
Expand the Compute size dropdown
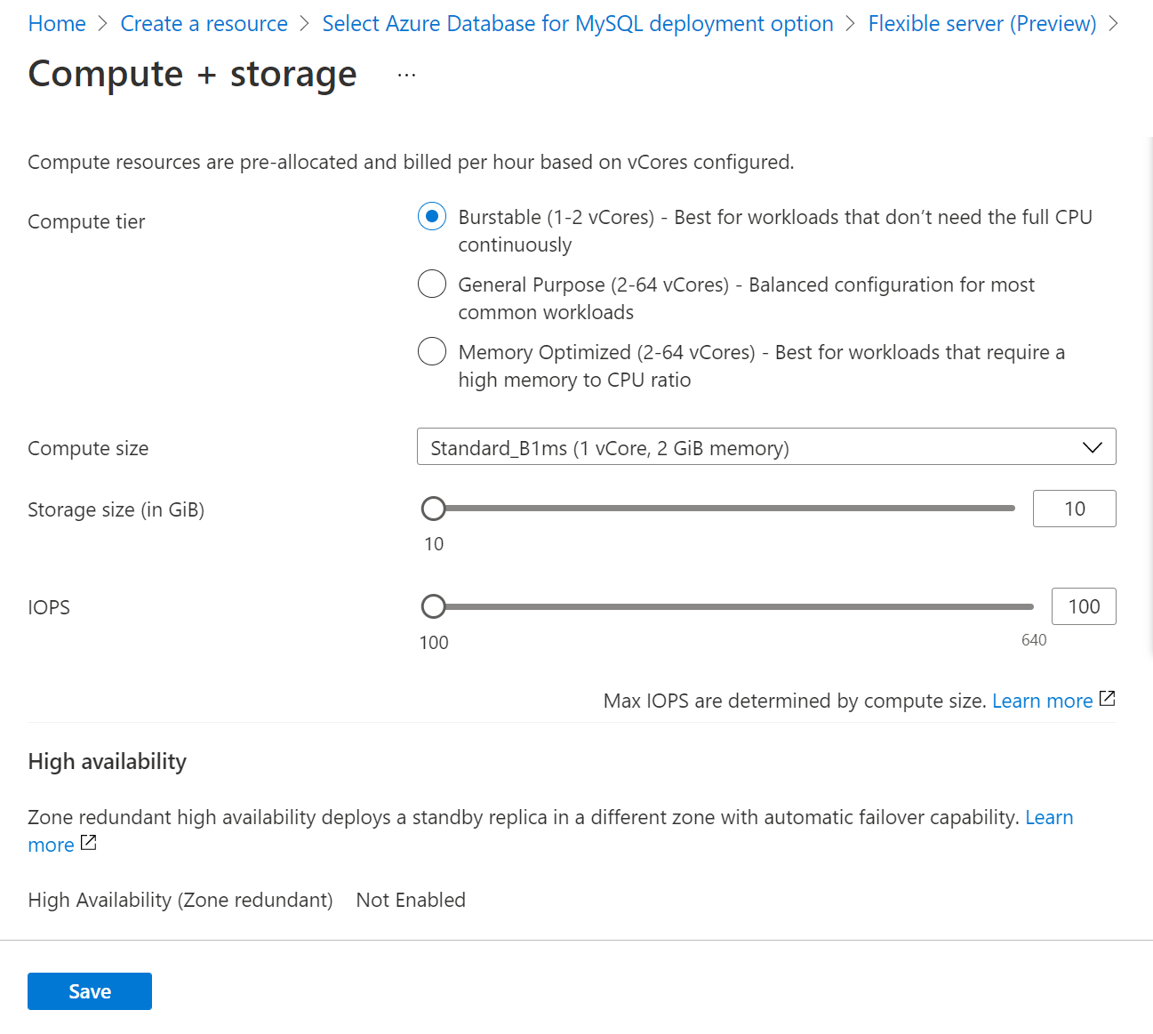[765, 447]
